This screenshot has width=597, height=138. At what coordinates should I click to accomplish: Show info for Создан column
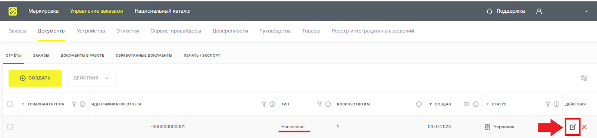coord(476,104)
